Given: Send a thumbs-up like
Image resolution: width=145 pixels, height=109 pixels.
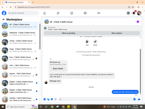Looking at the screenshot, I should tap(139, 99).
